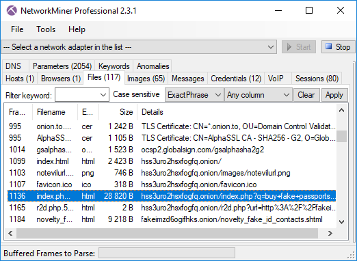The height and width of the screenshot is (261, 357).
Task: Toggle the Case sensitive option
Action: pyautogui.click(x=136, y=94)
